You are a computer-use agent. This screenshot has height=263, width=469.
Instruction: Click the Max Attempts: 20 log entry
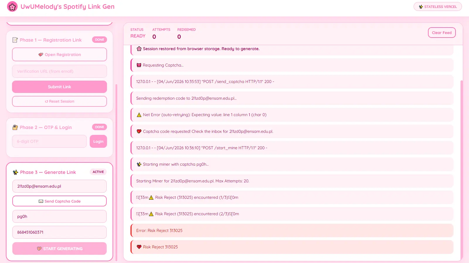click(x=292, y=181)
